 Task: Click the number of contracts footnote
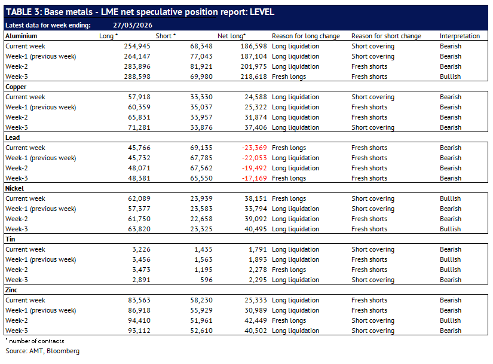[36, 341]
